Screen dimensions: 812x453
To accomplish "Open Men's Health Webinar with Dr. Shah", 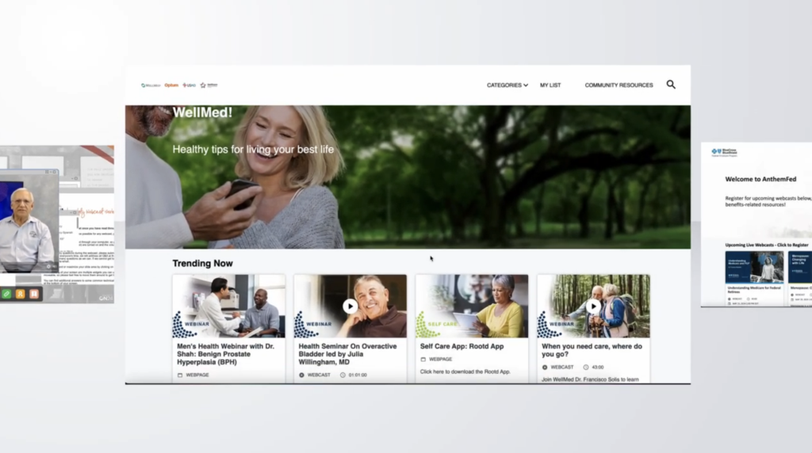I will (x=225, y=353).
